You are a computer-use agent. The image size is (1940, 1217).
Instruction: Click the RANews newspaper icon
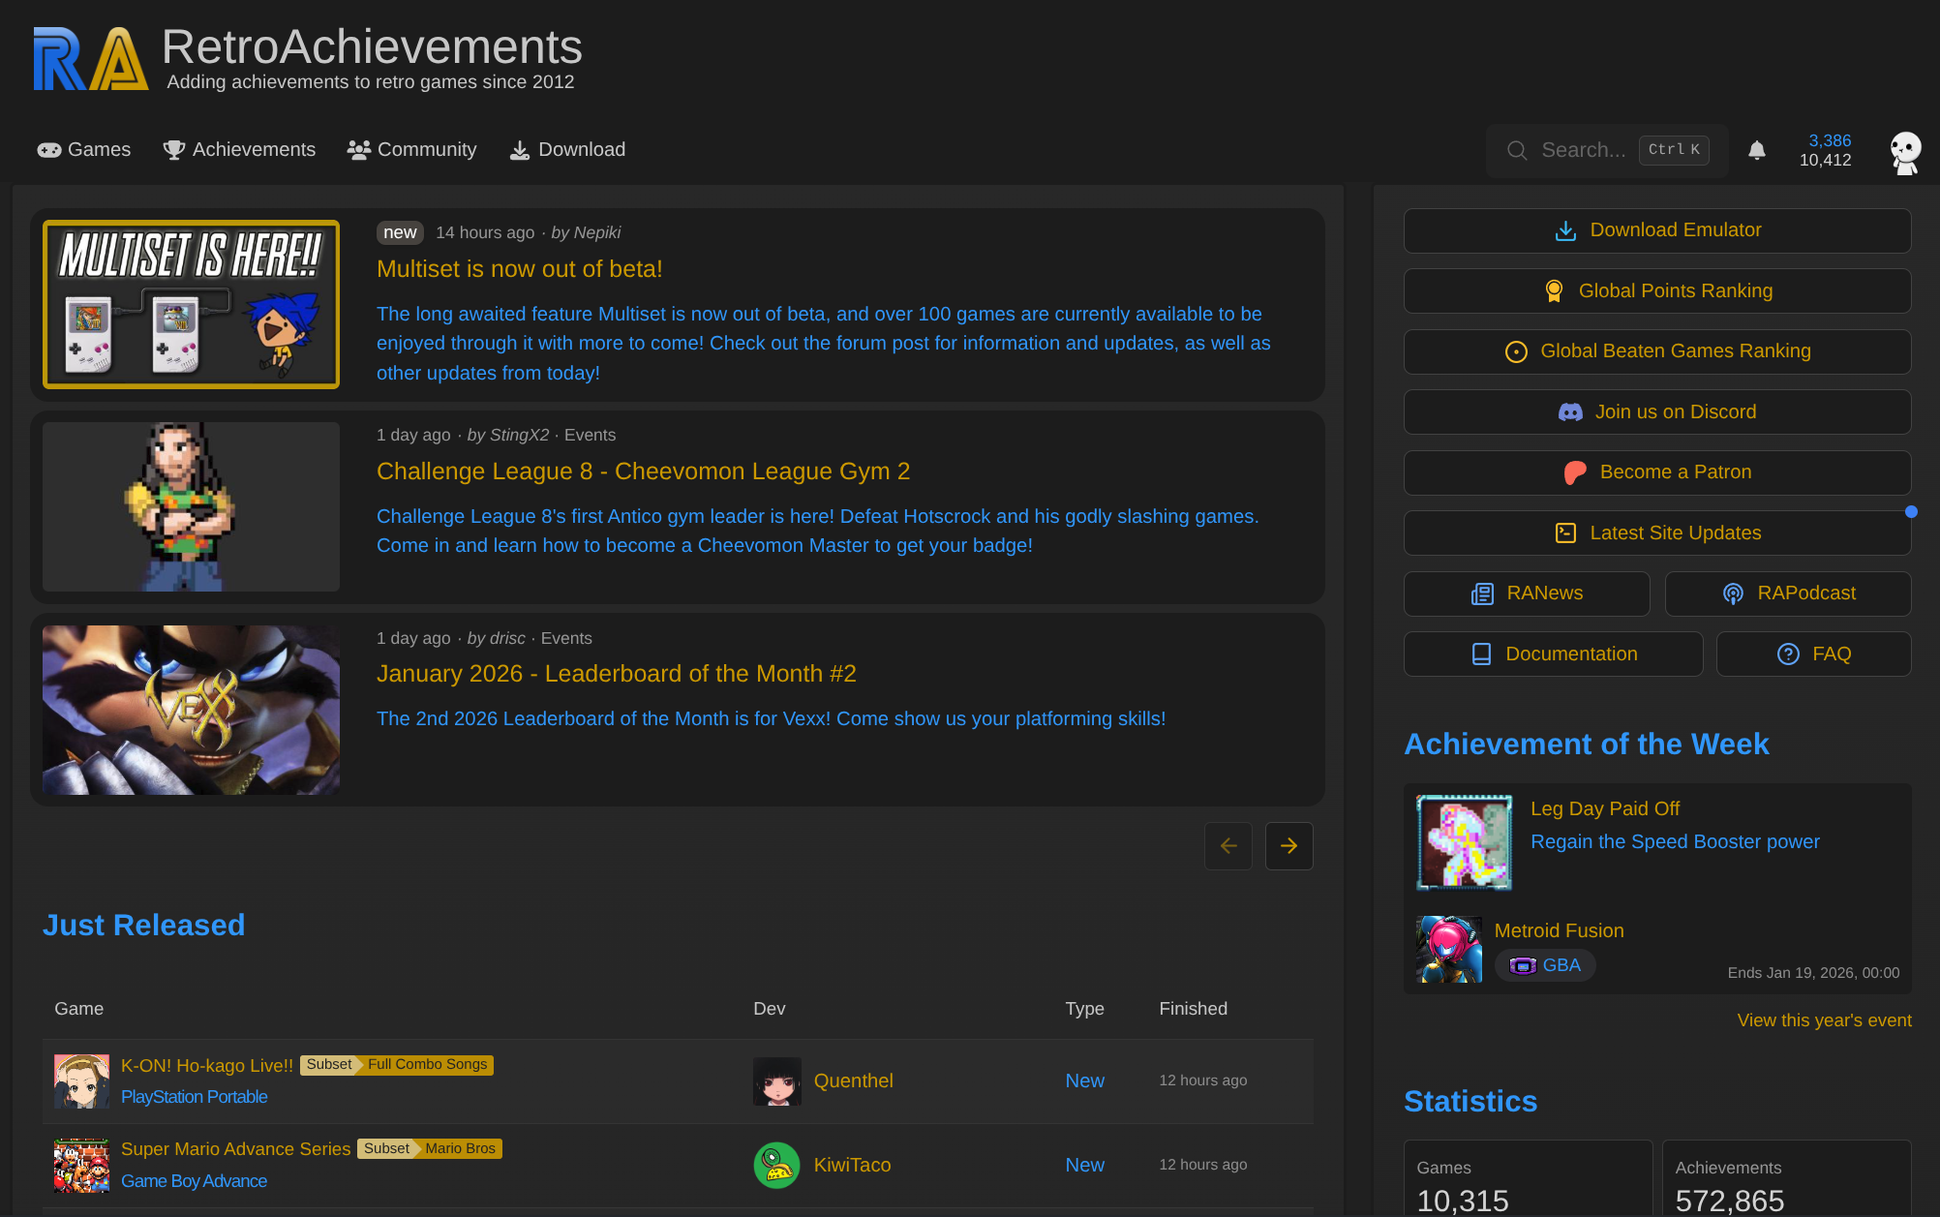[x=1482, y=593]
